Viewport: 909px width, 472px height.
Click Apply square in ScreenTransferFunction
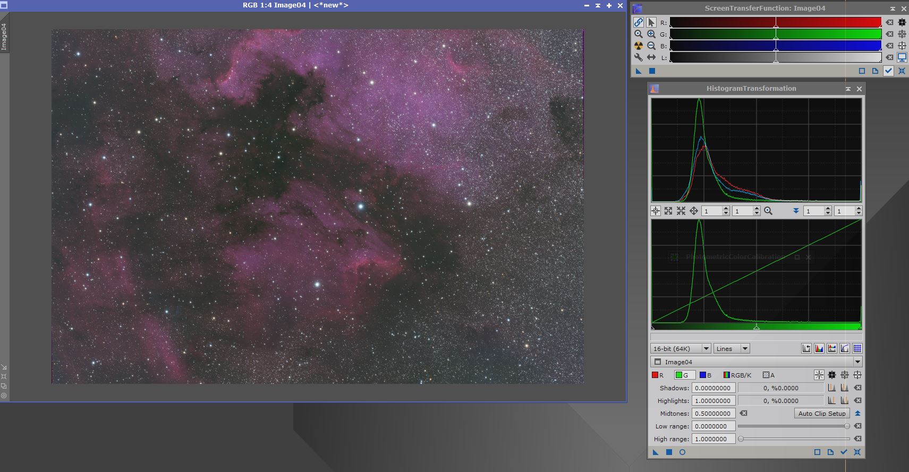[652, 71]
